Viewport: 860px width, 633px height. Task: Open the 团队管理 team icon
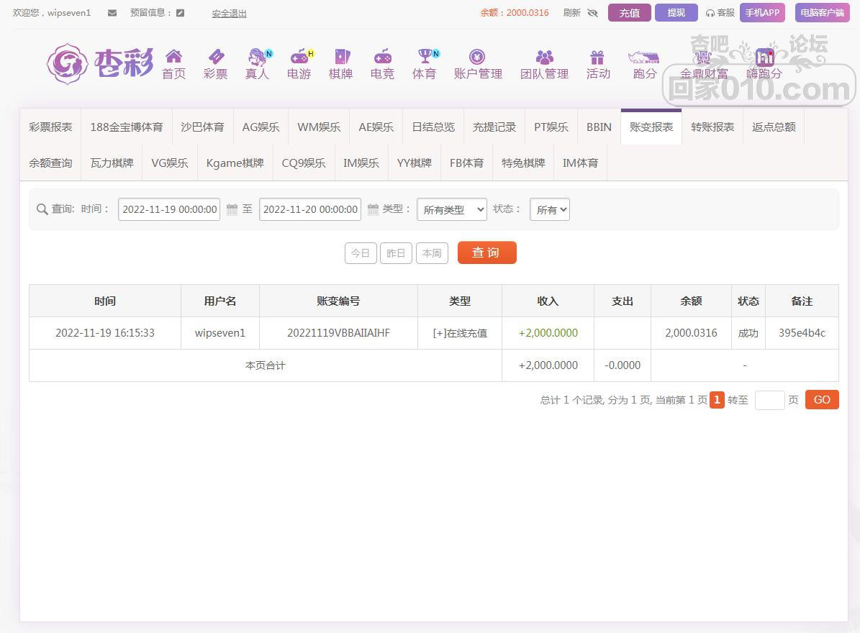pos(544,57)
